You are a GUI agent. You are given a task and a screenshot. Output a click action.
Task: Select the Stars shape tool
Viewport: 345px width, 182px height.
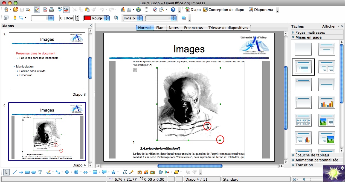coord(113,172)
